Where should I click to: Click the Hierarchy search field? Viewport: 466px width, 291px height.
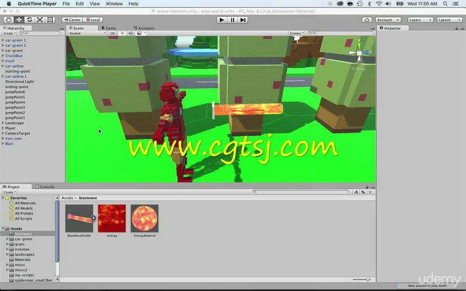coord(40,33)
